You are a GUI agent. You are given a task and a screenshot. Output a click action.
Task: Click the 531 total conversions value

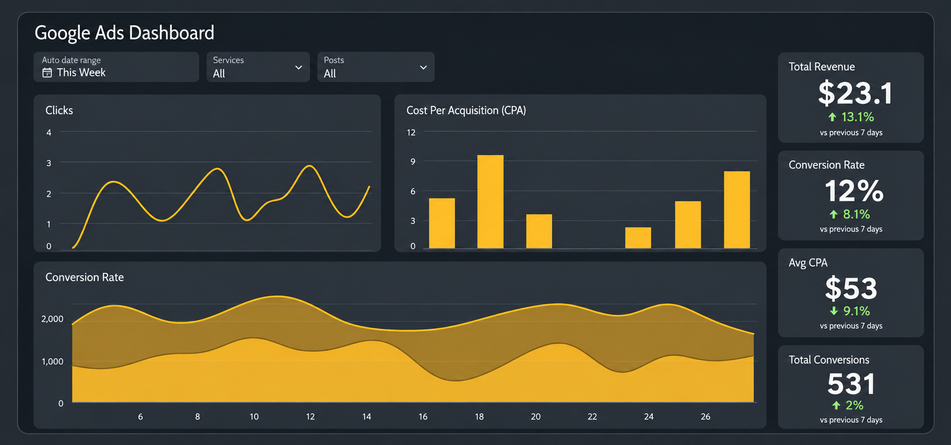[851, 384]
